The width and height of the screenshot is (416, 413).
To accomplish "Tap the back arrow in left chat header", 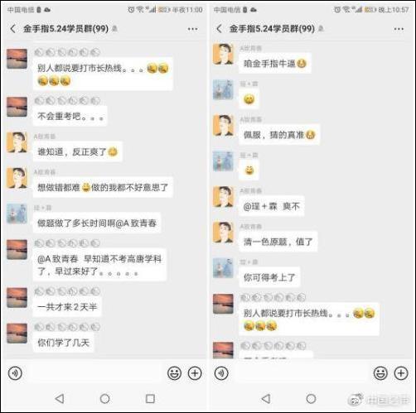I will pyautogui.click(x=12, y=29).
